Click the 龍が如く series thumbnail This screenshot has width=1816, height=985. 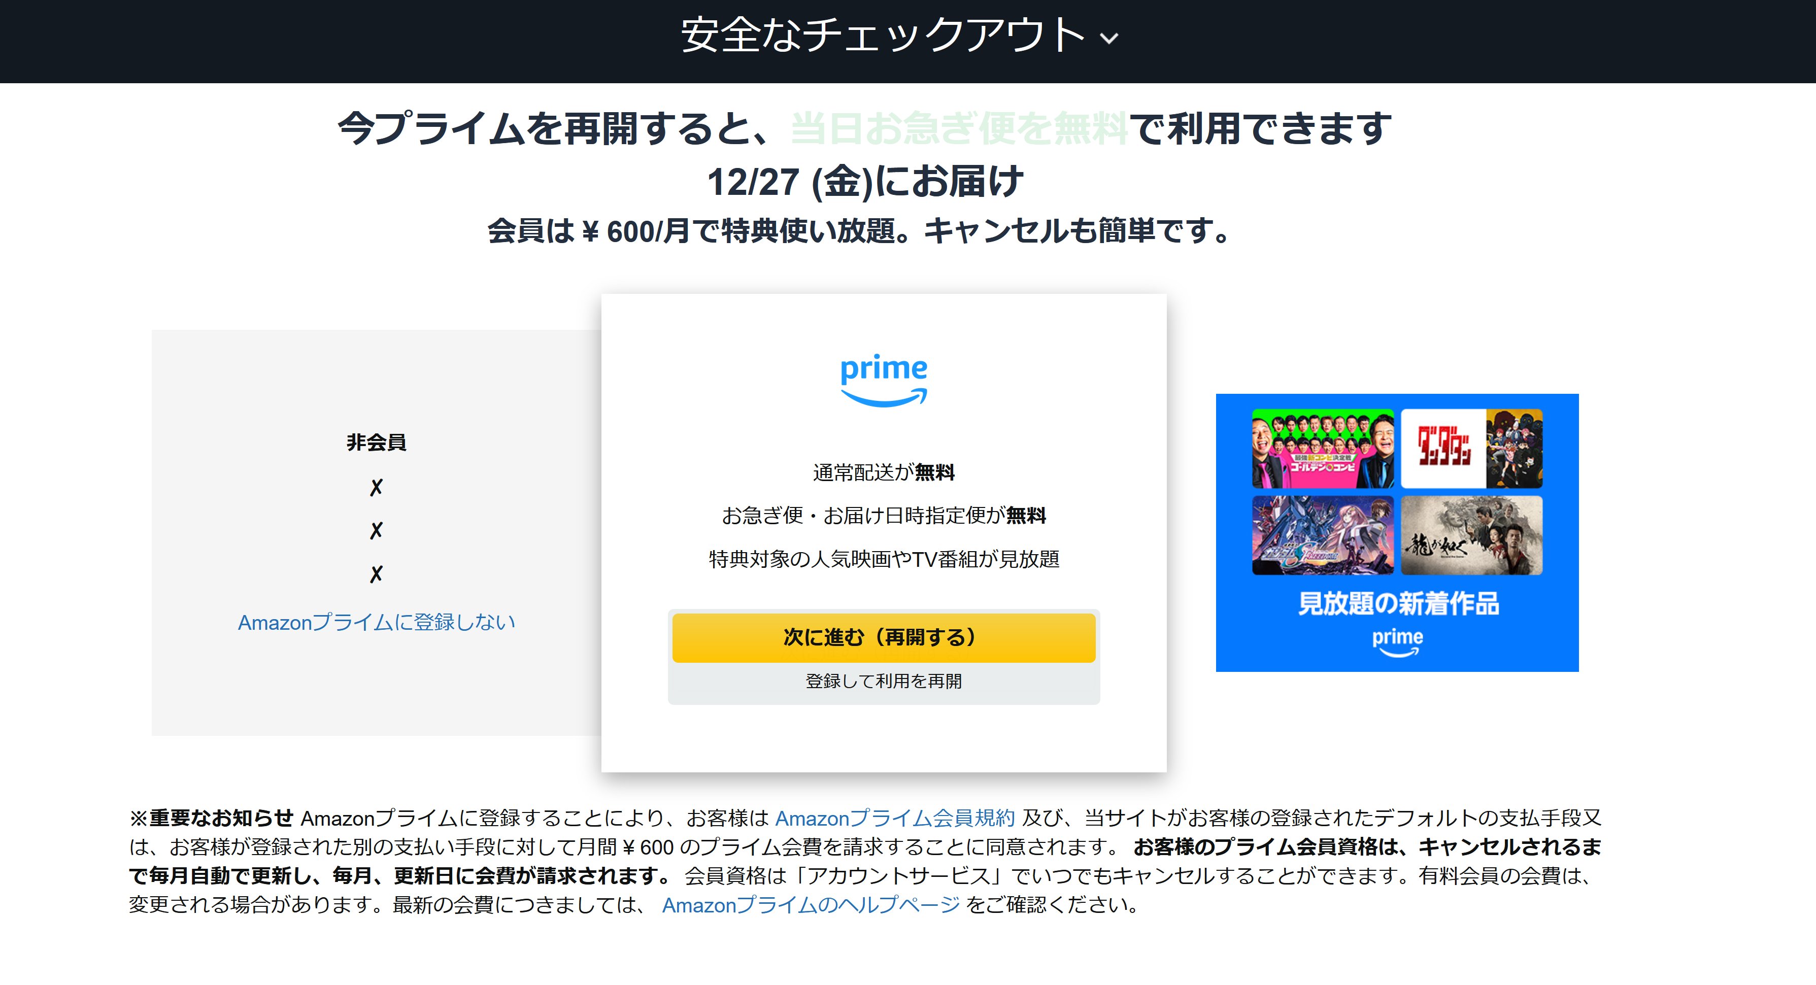tap(1472, 535)
